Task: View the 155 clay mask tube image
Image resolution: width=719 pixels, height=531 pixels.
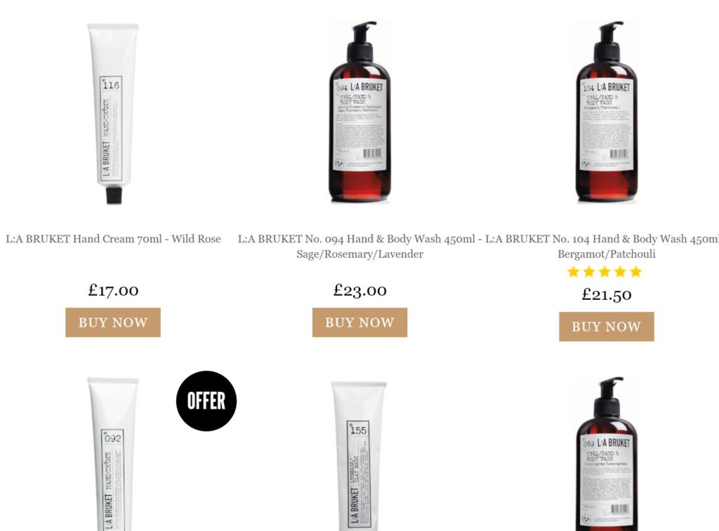Action: pos(359,456)
